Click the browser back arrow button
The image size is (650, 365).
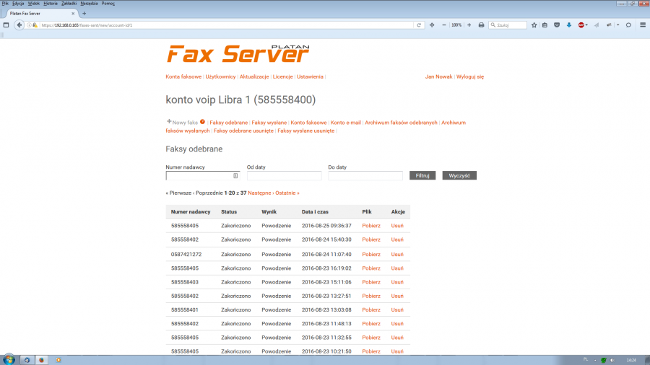pyautogui.click(x=19, y=25)
